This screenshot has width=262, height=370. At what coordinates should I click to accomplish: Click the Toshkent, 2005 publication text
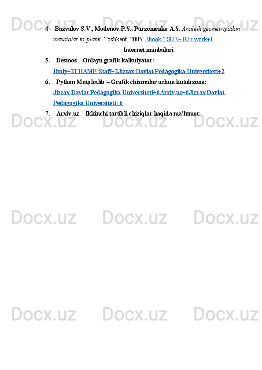coord(124,40)
